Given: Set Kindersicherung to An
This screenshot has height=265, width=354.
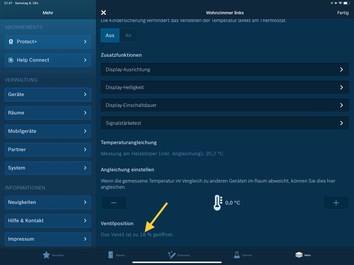Looking at the screenshot, I should point(128,35).
